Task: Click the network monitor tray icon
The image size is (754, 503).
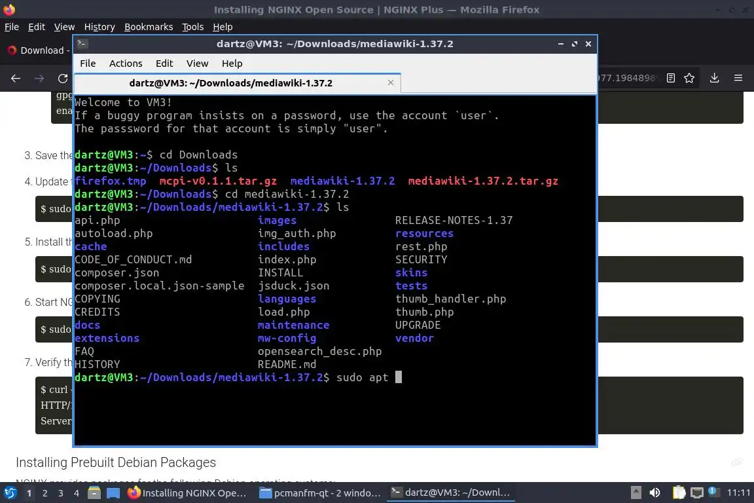Action: [697, 493]
